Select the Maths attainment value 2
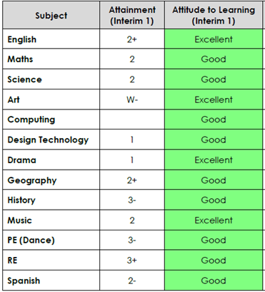Screen dimensions: 265x292 [x=132, y=59]
